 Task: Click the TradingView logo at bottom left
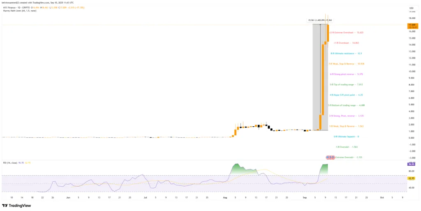coord(16,206)
